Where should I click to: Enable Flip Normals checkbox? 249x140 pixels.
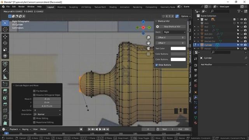34,91
